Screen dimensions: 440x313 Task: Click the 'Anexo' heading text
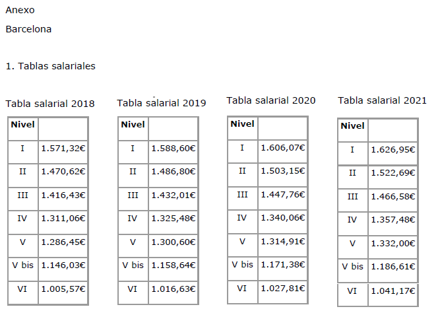pyautogui.click(x=20, y=11)
